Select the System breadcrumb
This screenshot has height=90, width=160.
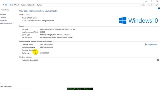coord(39,5)
